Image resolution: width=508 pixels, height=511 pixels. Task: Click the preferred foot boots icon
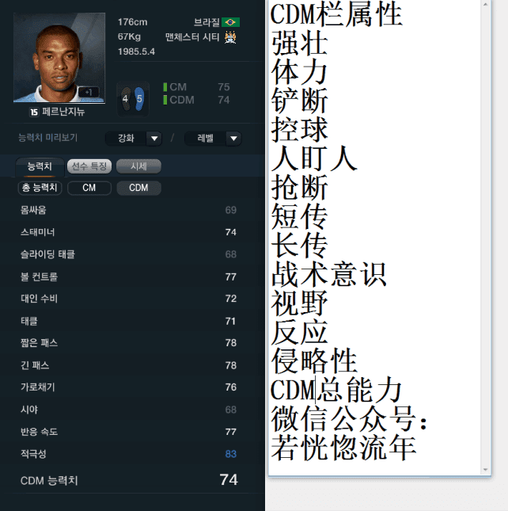pyautogui.click(x=133, y=98)
